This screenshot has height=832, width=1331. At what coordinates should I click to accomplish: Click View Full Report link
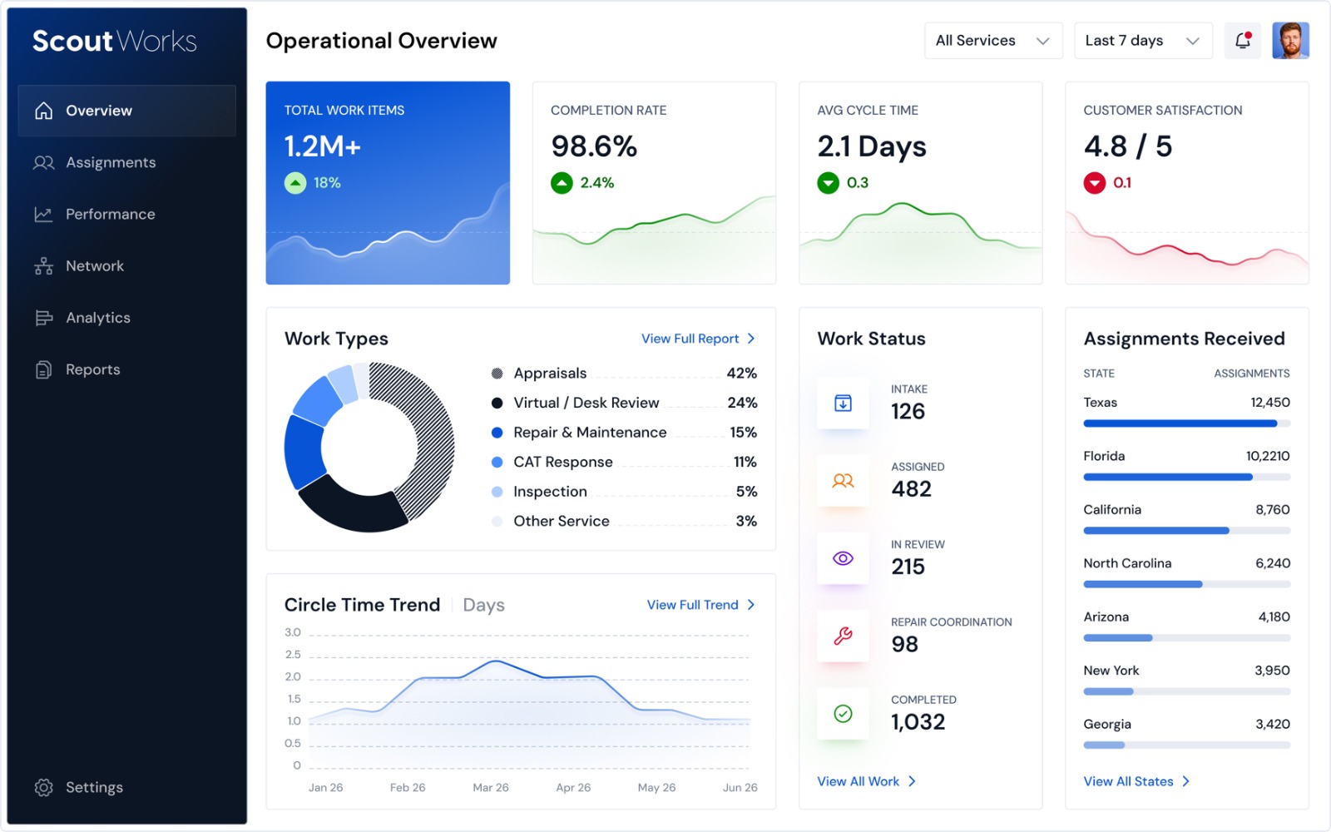click(x=698, y=339)
